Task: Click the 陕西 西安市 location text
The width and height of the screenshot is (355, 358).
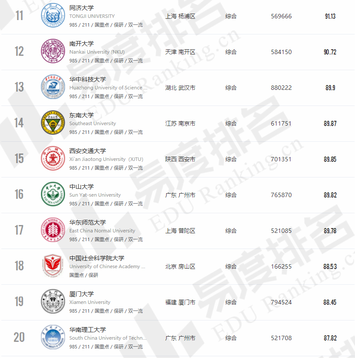Action: pos(180,159)
